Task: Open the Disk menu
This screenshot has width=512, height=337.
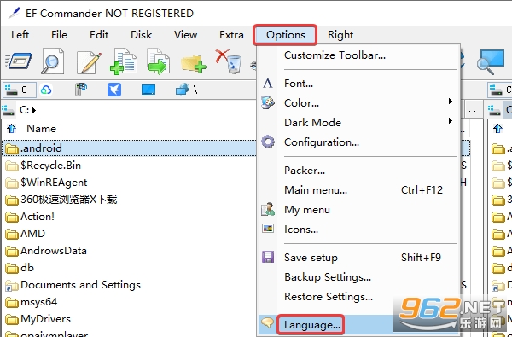Action: [141, 35]
